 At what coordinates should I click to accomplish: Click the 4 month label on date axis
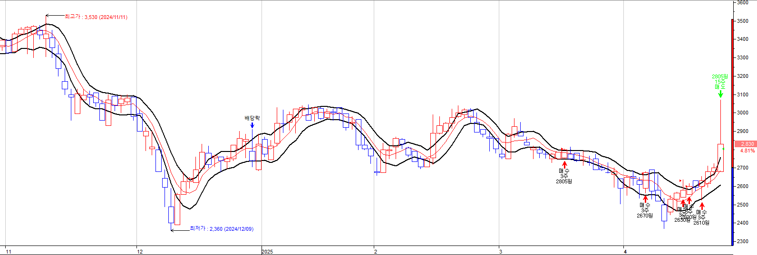pos(625,252)
